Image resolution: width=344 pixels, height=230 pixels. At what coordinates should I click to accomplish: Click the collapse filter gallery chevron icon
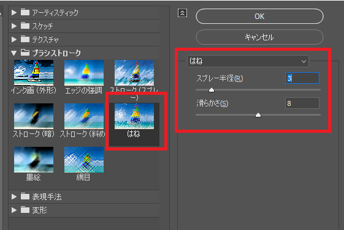182,13
